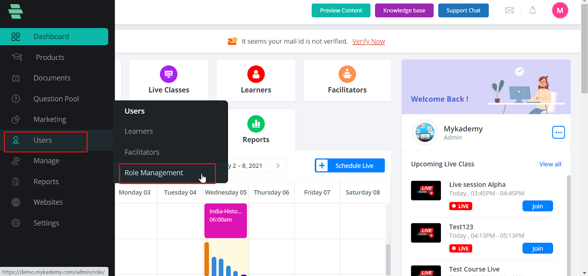This screenshot has width=588, height=276.
Task: Click the Question Pool help icon
Action: [x=16, y=99]
